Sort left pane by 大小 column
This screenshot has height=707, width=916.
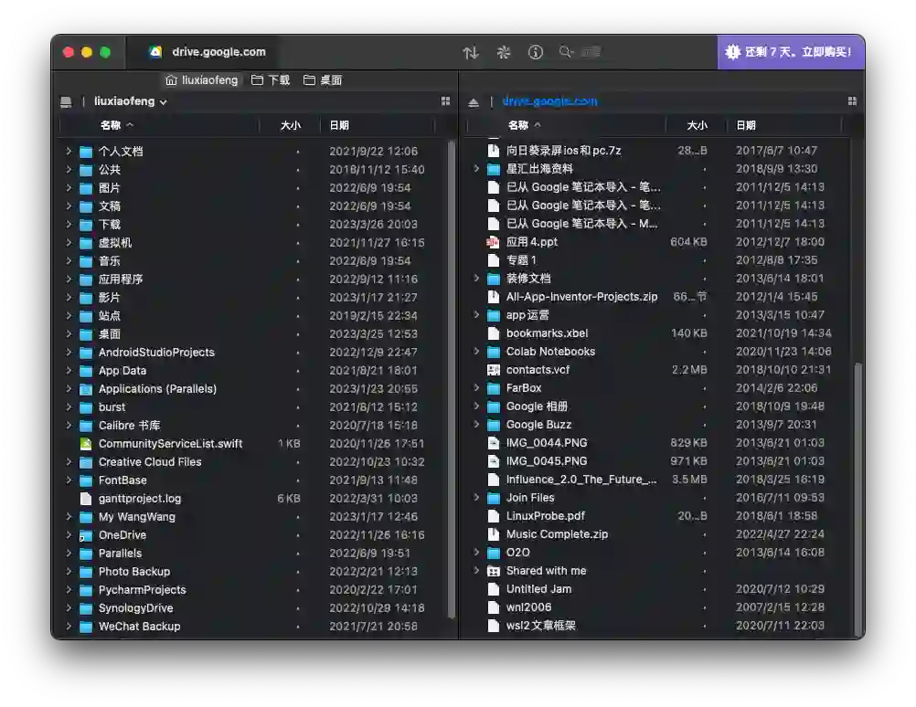291,125
